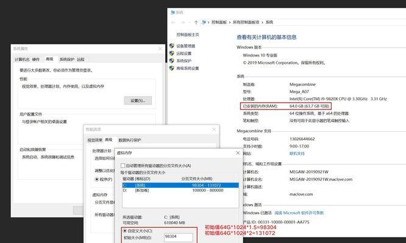The width and height of the screenshot is (406, 243).
Task: Click the back arrow in System window
Action: (x=174, y=22)
